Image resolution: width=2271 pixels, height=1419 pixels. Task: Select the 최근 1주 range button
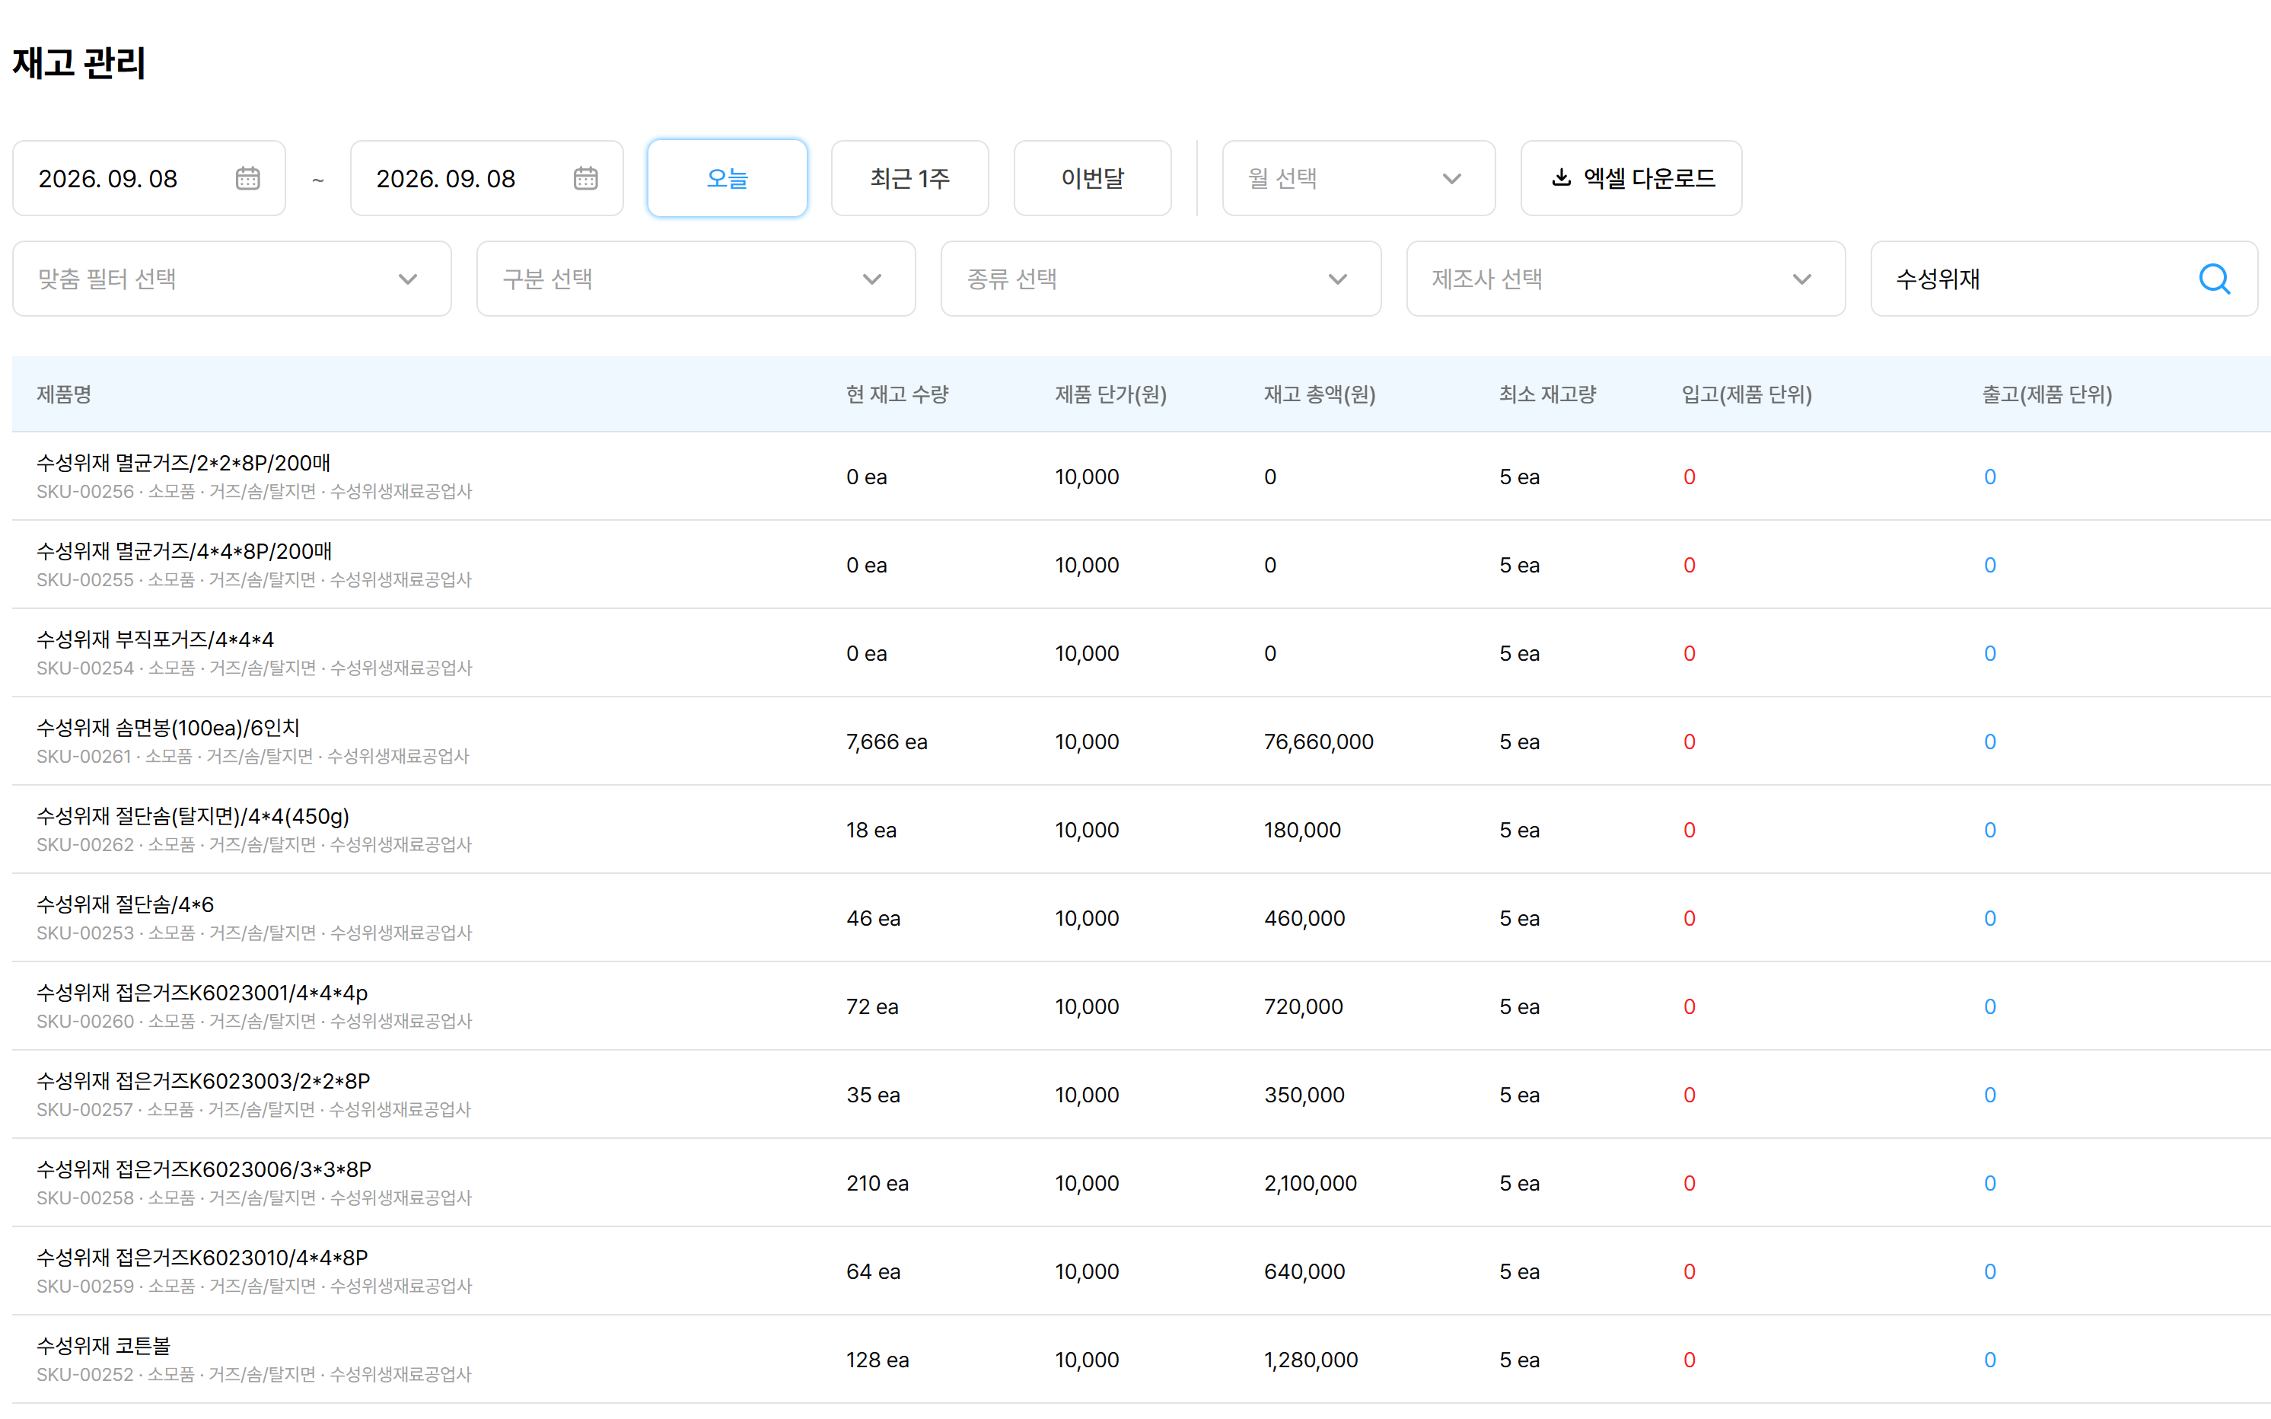(909, 178)
